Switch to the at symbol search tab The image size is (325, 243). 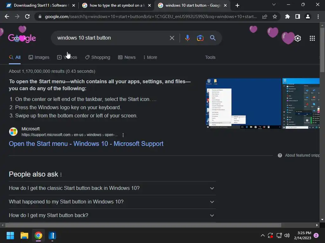(x=116, y=5)
